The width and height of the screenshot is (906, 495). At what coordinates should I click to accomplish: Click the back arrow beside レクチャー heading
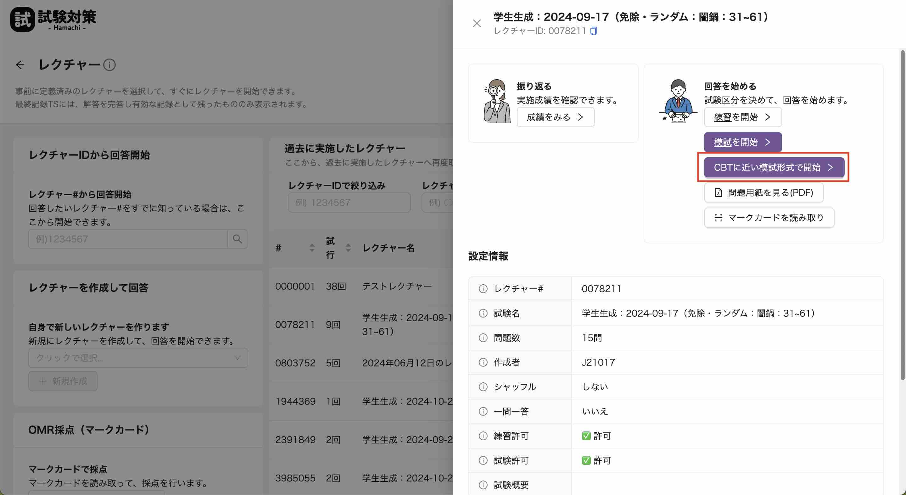tap(20, 65)
